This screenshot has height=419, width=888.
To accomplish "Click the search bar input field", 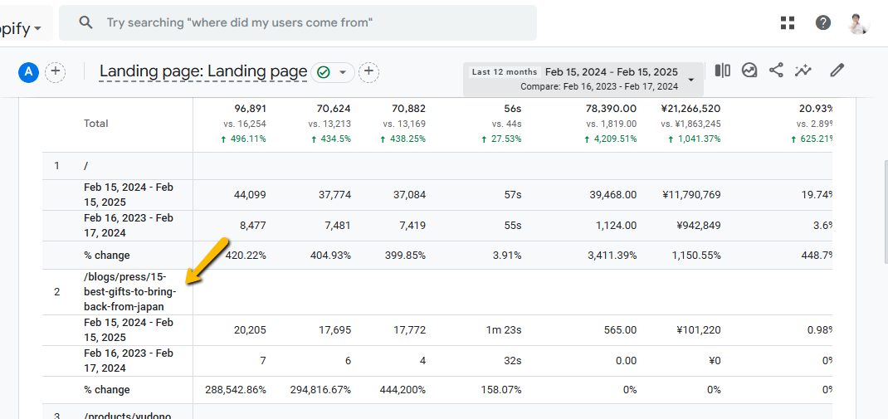I will pyautogui.click(x=298, y=22).
